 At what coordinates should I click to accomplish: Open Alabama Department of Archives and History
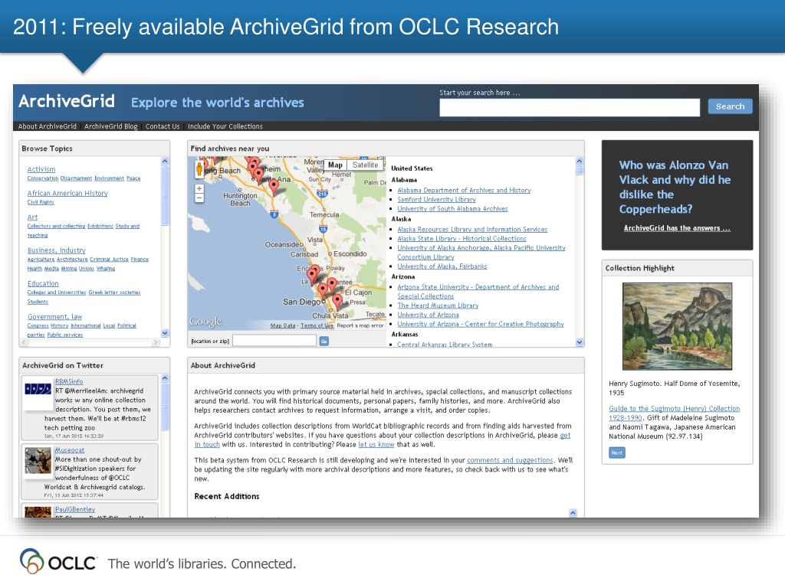[464, 191]
